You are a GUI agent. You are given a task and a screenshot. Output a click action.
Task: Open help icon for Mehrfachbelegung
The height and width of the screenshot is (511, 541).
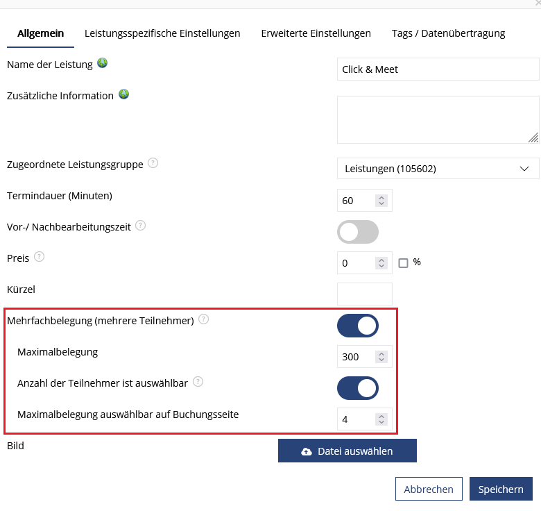pyautogui.click(x=203, y=319)
